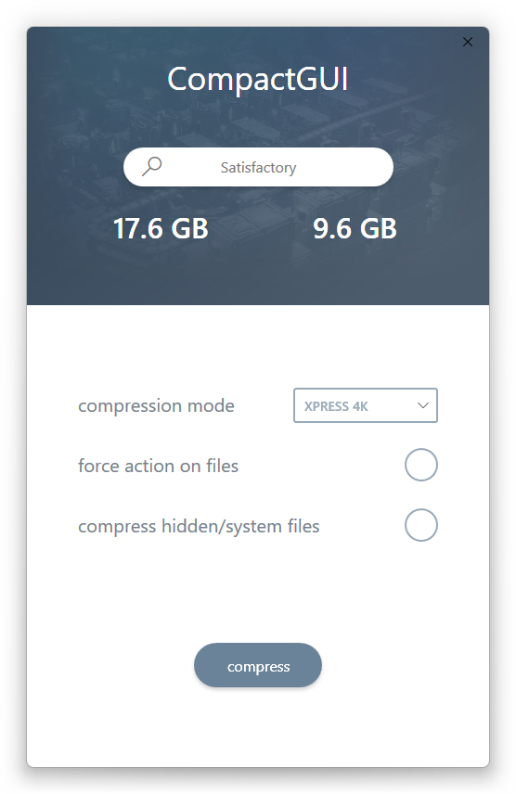Open the XPRESS 4K compression dropdown
The width and height of the screenshot is (516, 794).
365,405
